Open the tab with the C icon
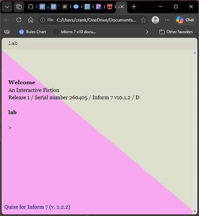199x216 pixels. click(87, 6)
